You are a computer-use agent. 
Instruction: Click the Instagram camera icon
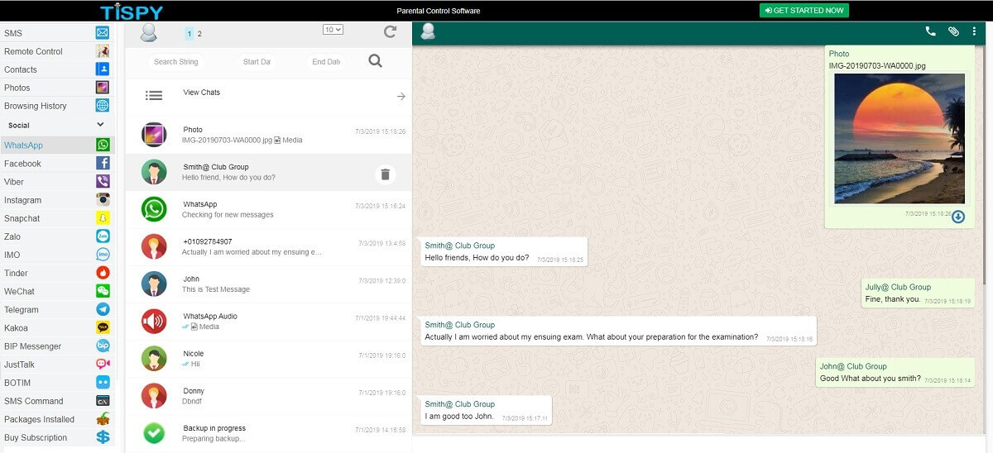tap(103, 200)
